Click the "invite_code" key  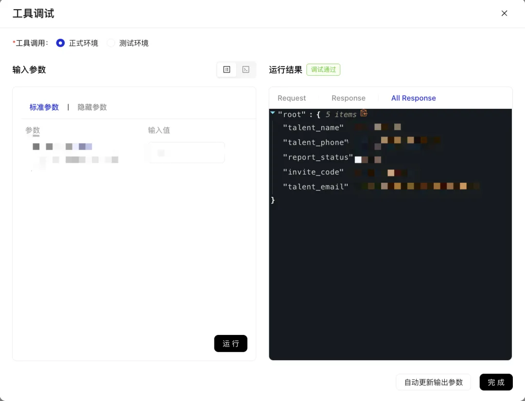314,172
